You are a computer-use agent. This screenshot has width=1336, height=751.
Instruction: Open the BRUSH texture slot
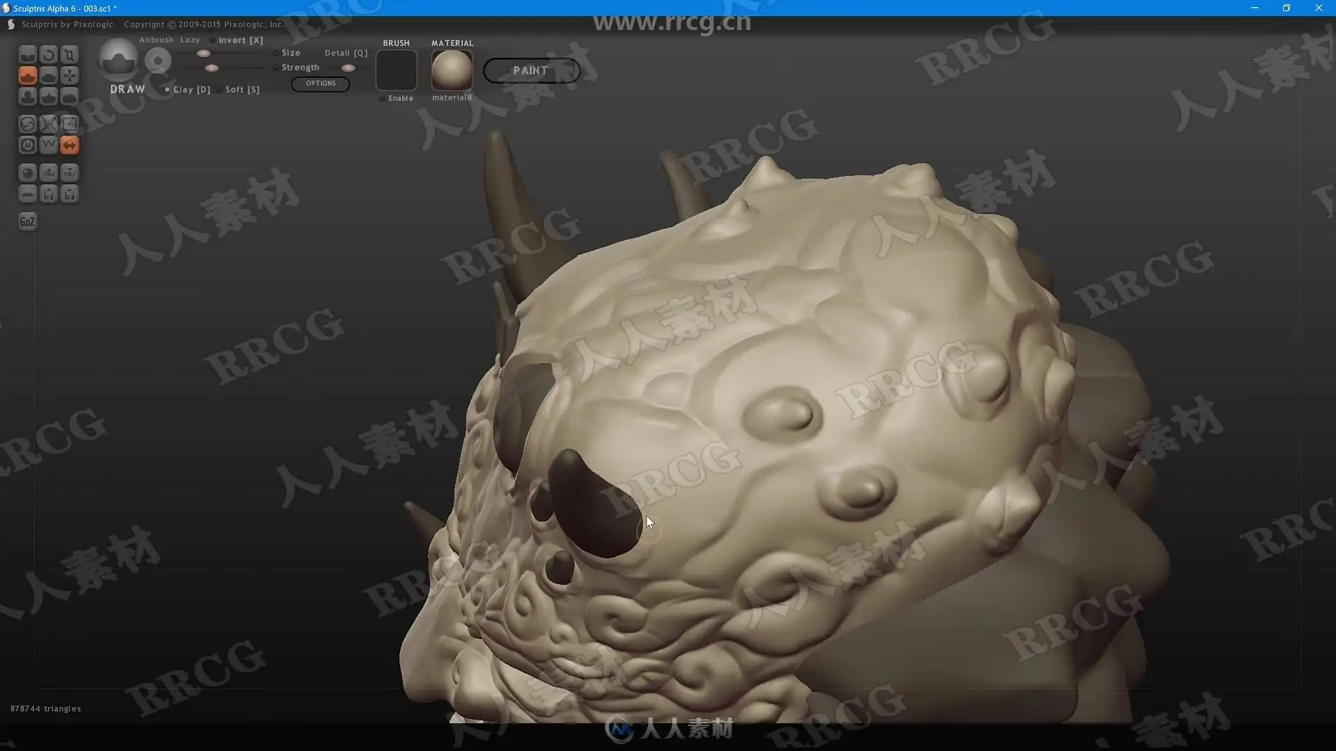[x=397, y=70]
